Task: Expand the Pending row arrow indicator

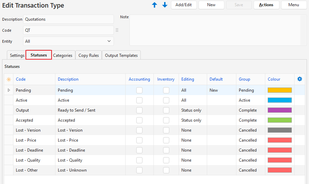Action: (x=9, y=90)
